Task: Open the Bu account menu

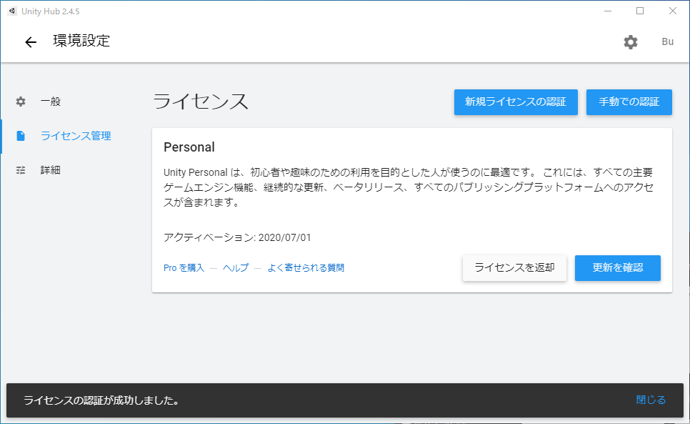Action: [x=667, y=42]
